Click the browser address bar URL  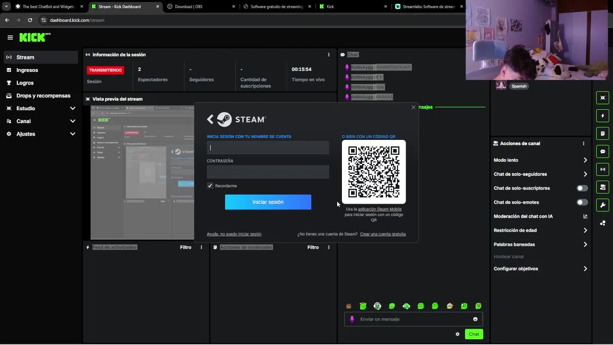coord(77,20)
